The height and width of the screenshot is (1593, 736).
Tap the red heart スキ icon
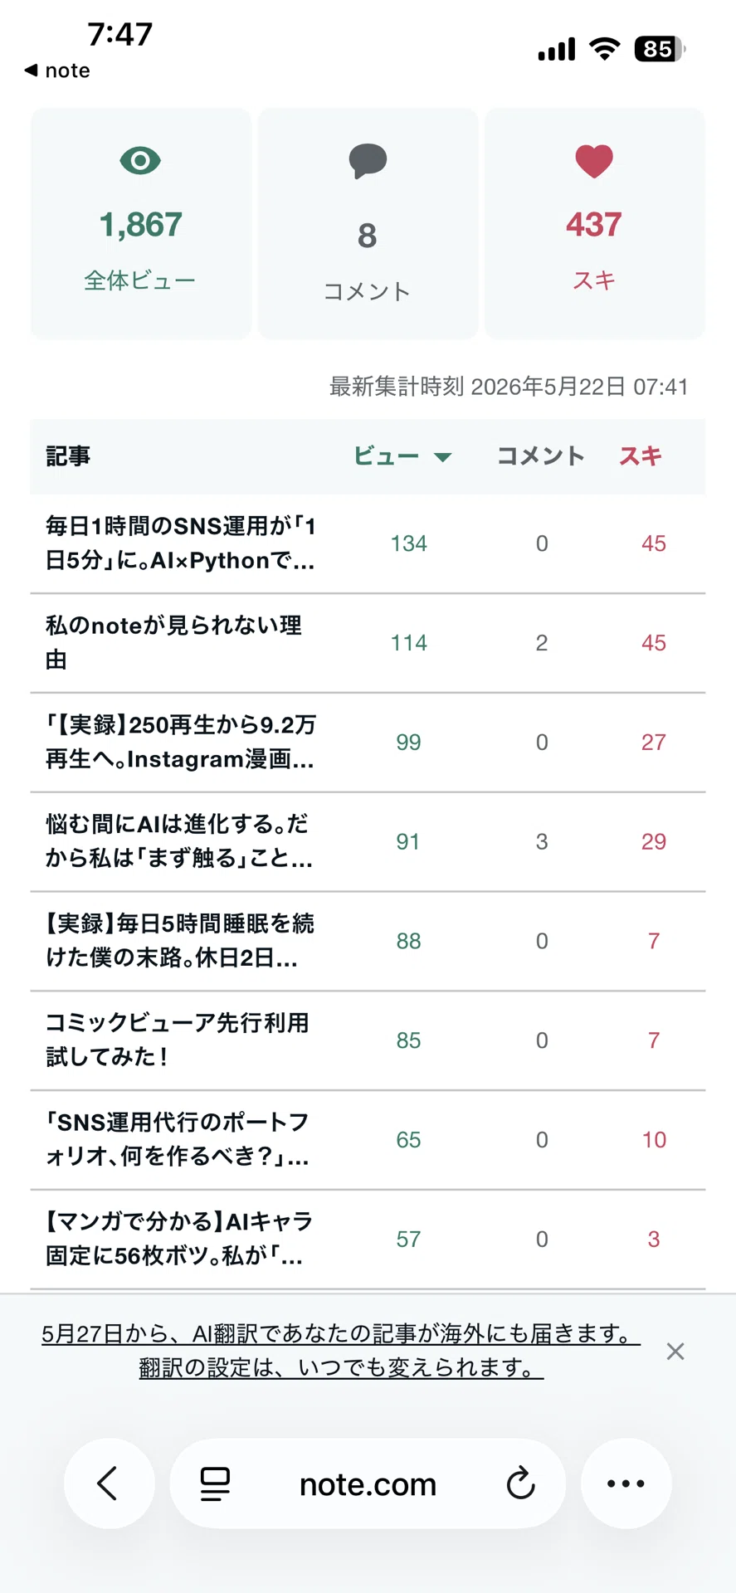pos(594,161)
